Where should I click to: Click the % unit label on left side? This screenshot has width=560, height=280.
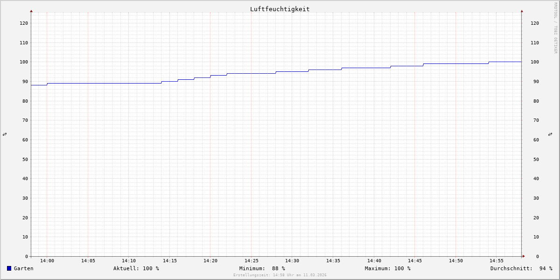pos(5,134)
